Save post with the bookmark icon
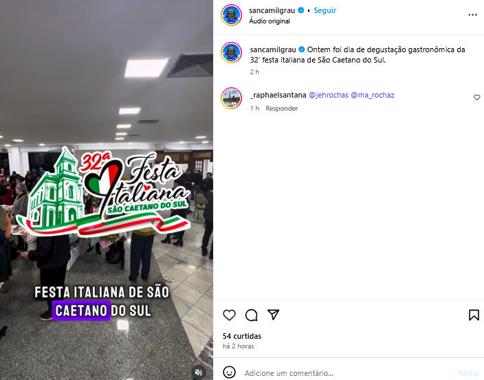Viewport: 484px width, 380px height. [474, 315]
